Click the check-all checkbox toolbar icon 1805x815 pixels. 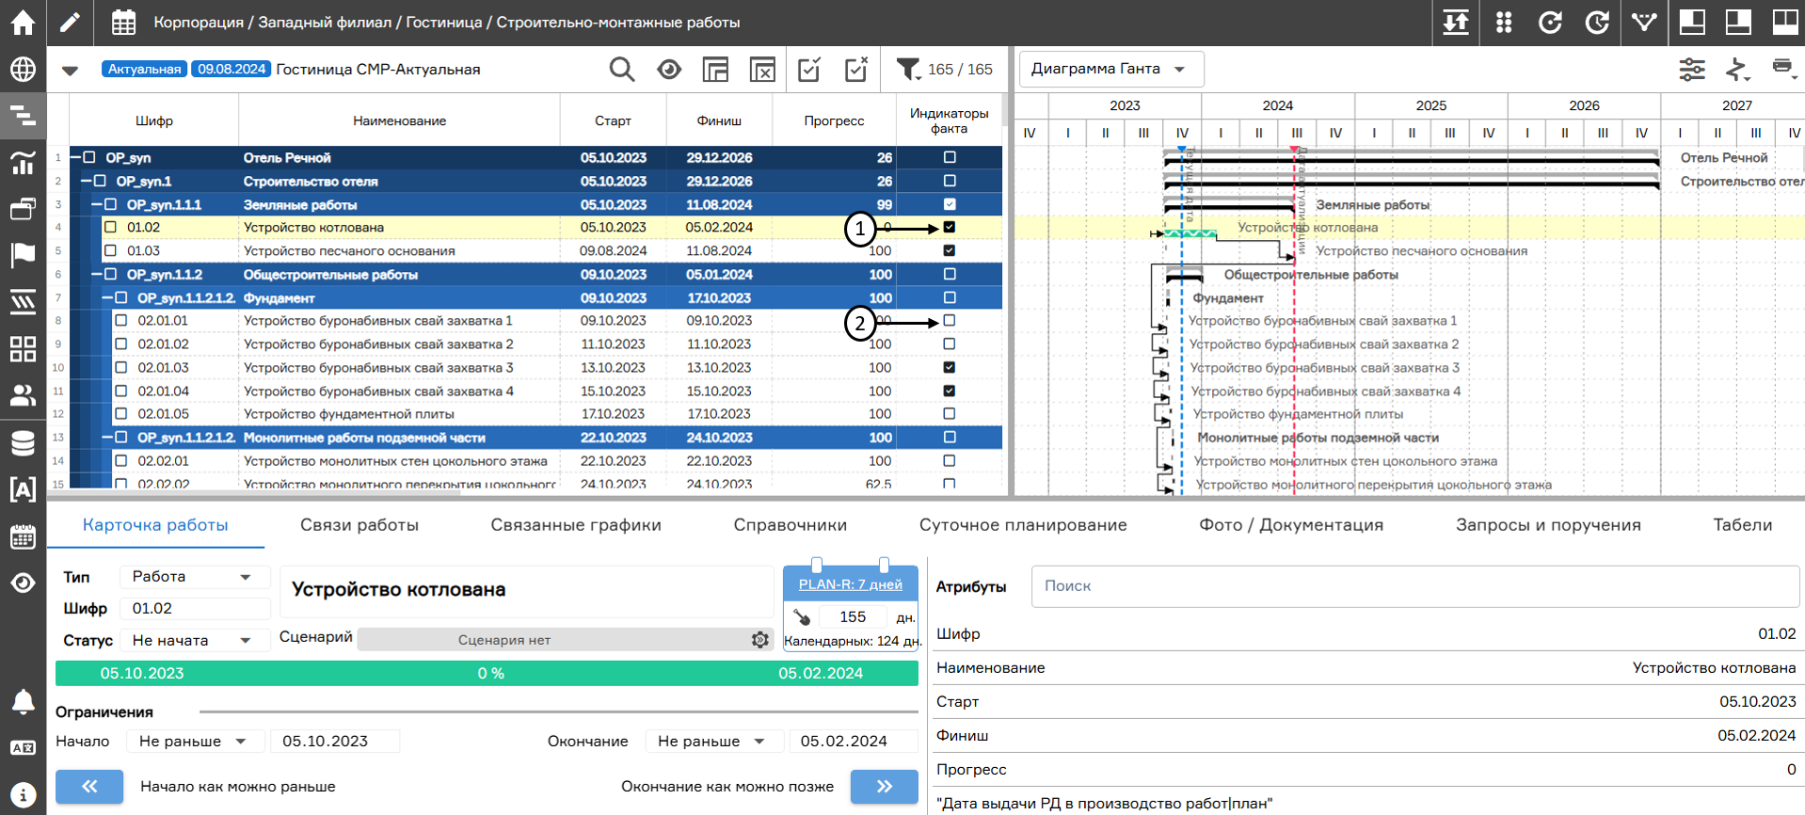click(809, 70)
